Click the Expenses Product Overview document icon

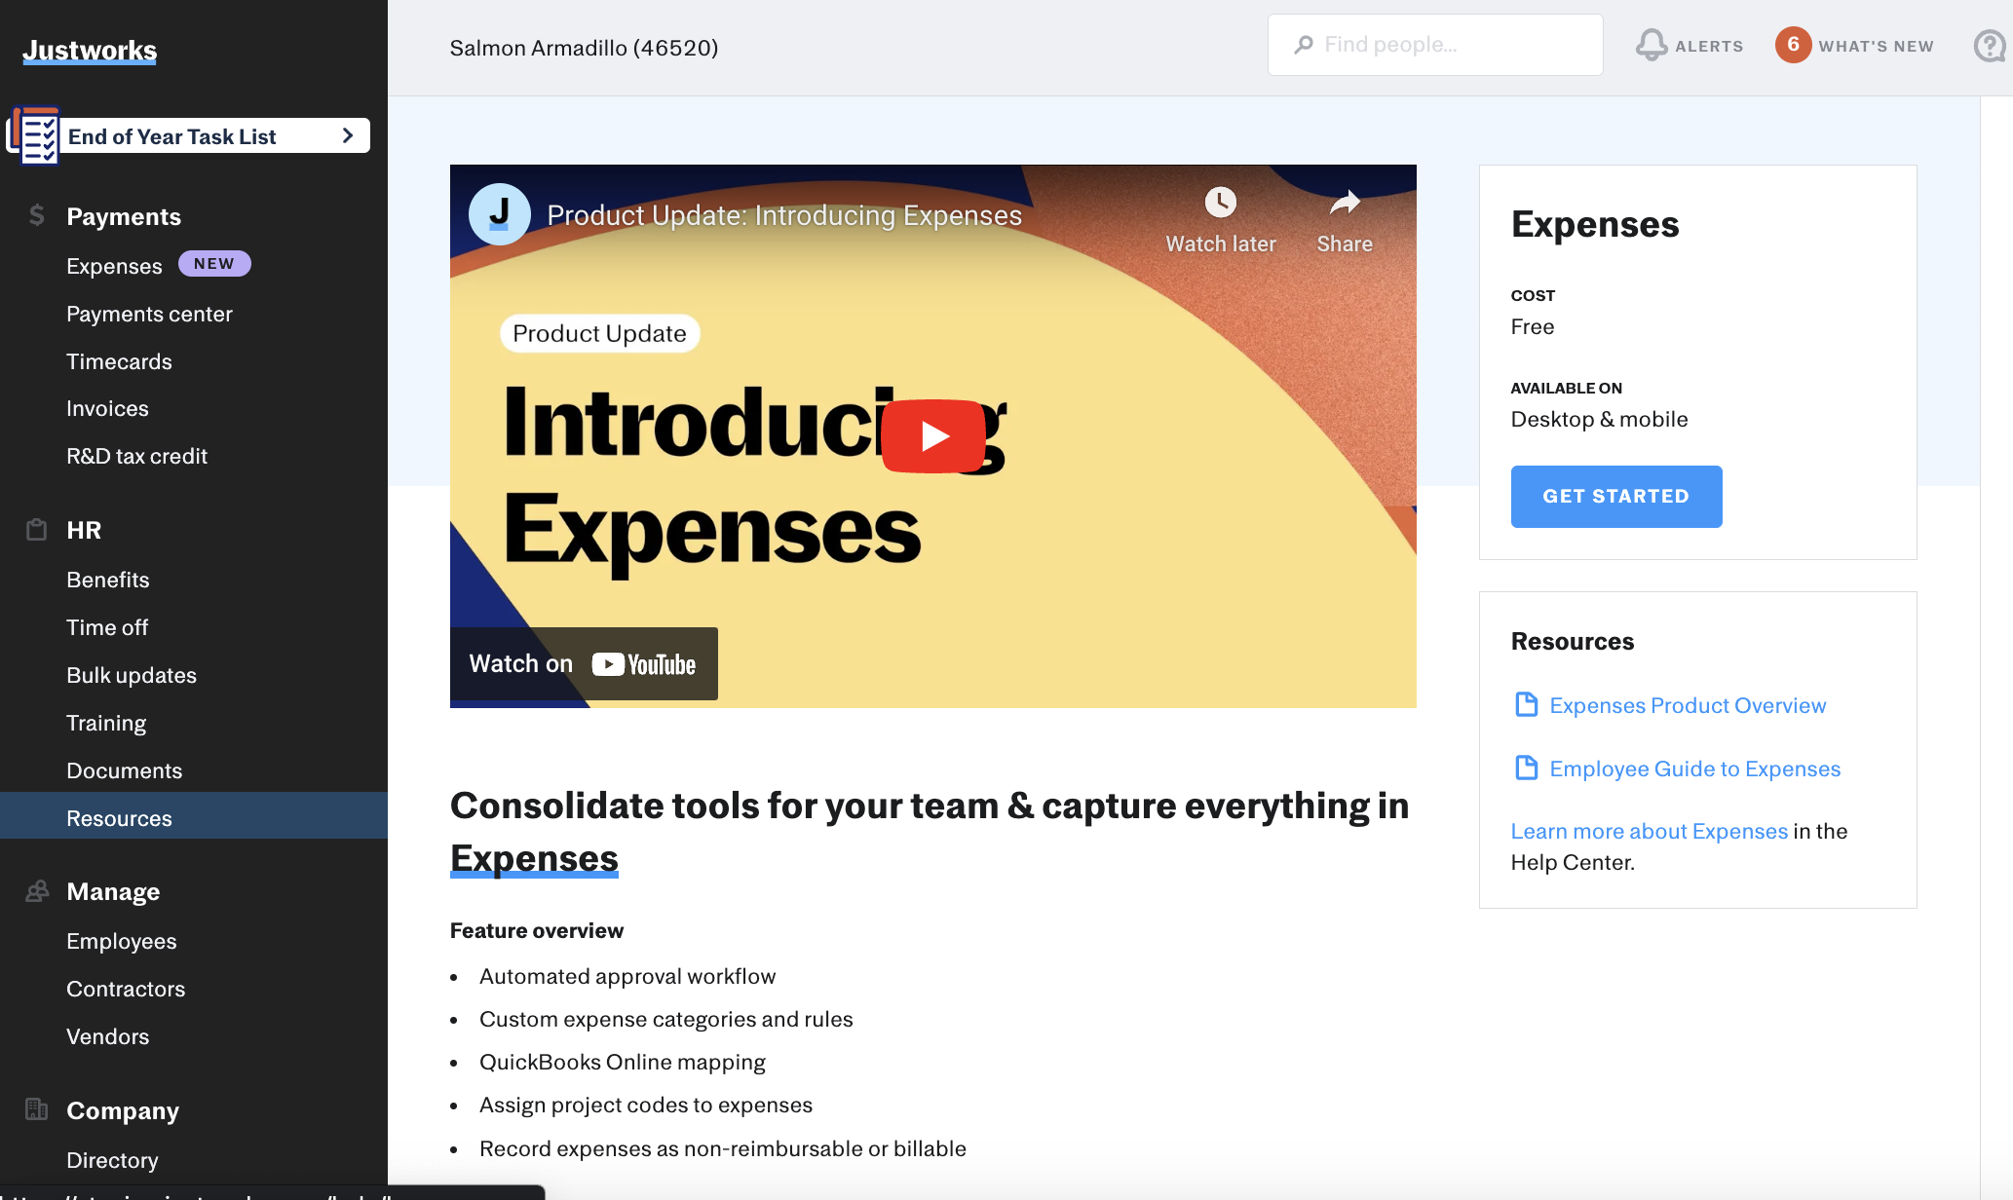(1527, 704)
